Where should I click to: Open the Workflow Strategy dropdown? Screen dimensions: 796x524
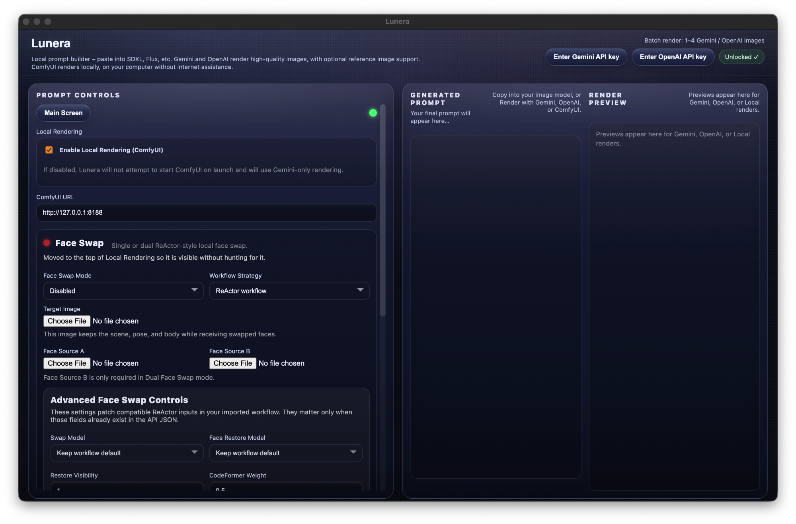289,291
